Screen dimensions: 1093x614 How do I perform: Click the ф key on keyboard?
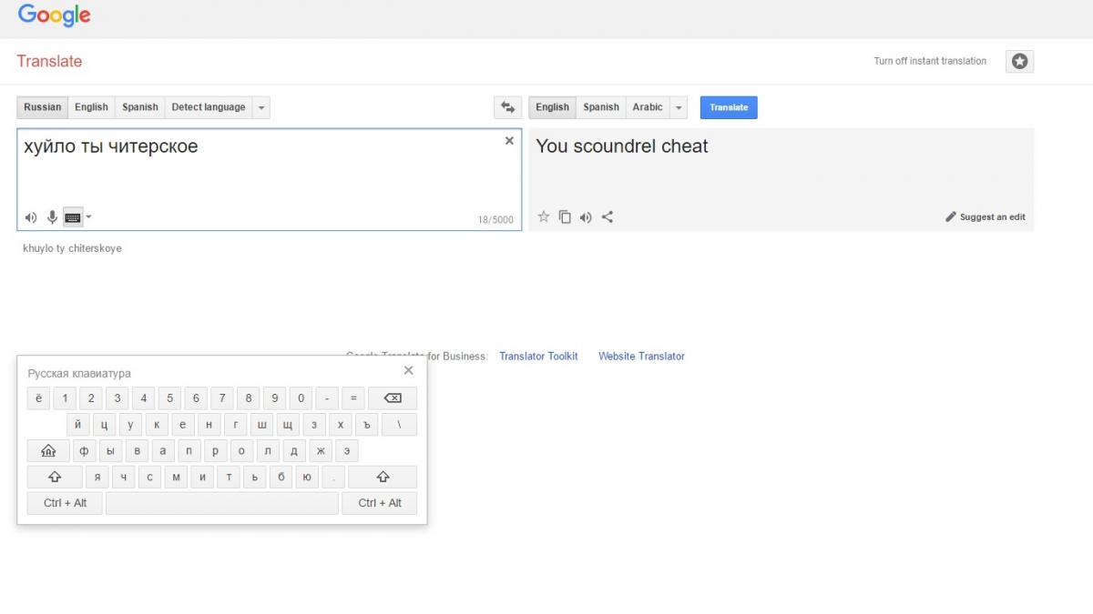(85, 451)
